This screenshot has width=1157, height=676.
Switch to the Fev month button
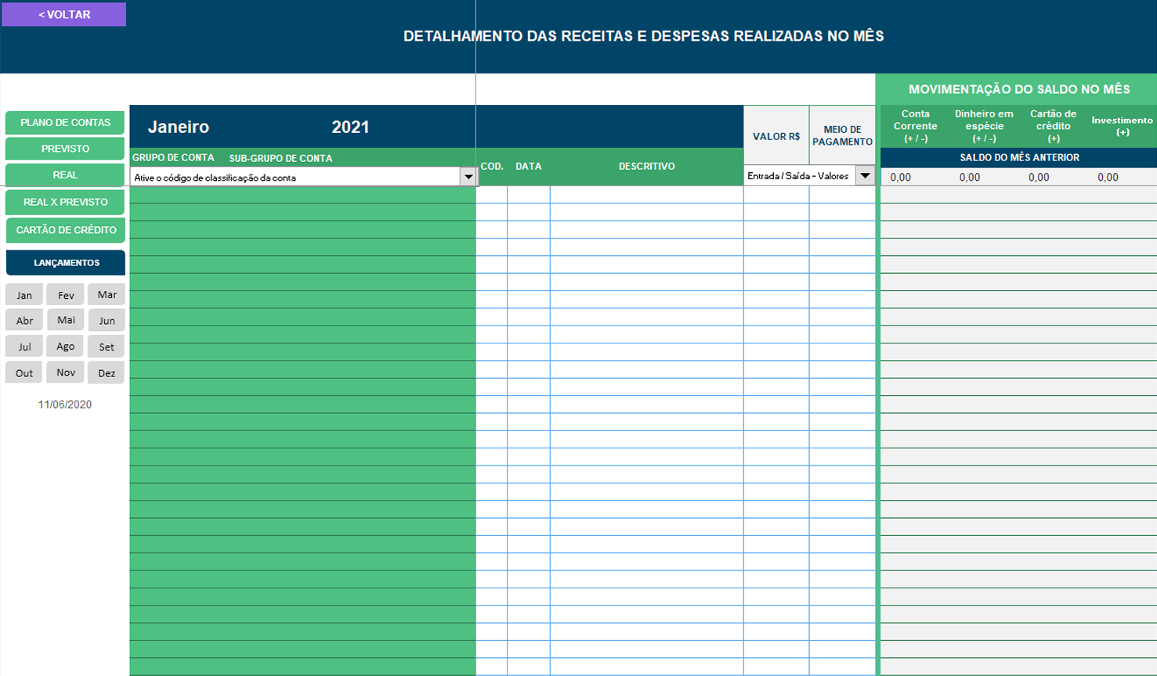tap(65, 294)
